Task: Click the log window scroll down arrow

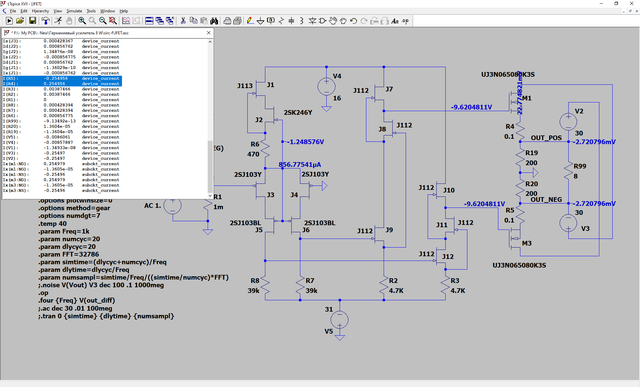Action: pos(210,196)
